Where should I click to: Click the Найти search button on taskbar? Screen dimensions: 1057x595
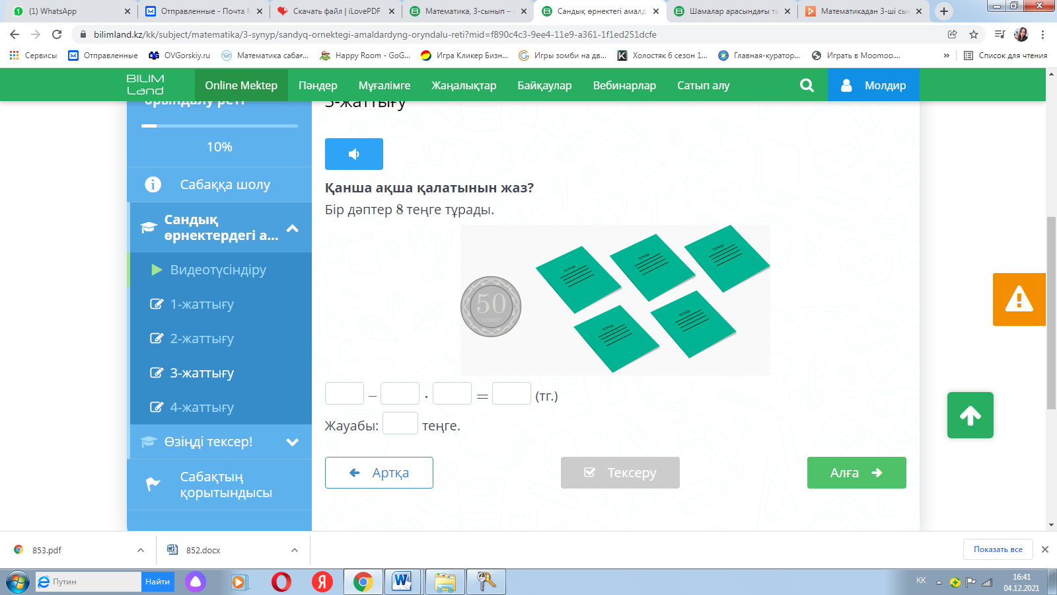tap(158, 582)
